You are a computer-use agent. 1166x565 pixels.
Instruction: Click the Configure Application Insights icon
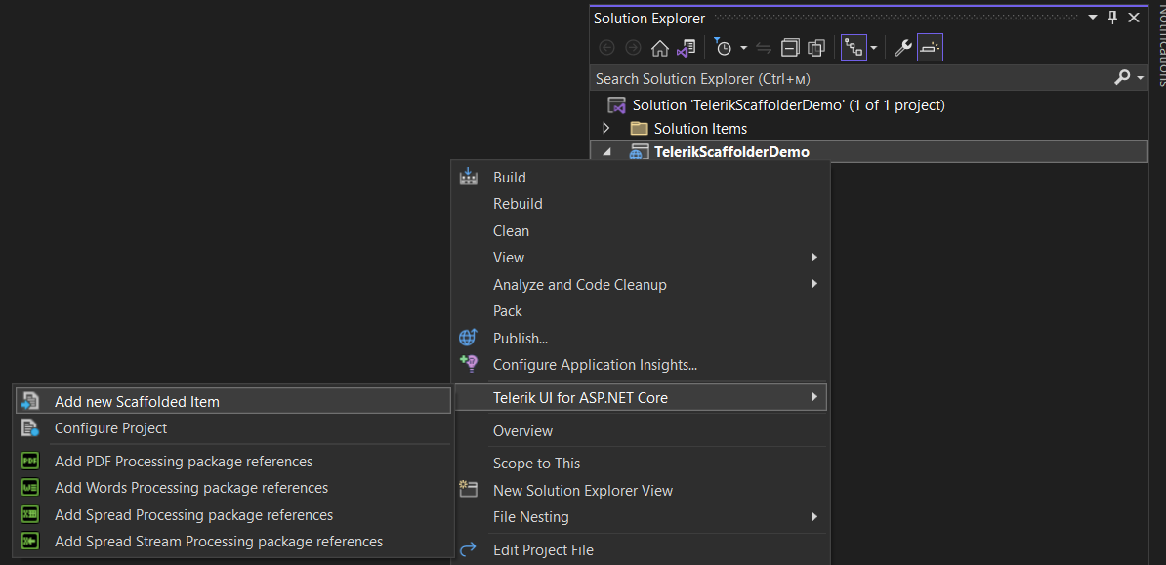coord(468,364)
